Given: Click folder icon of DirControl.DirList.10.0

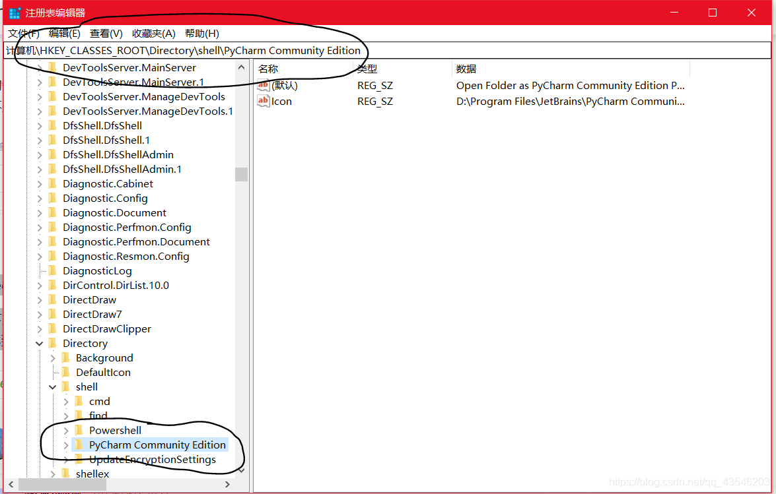Looking at the screenshot, I should 52,286.
